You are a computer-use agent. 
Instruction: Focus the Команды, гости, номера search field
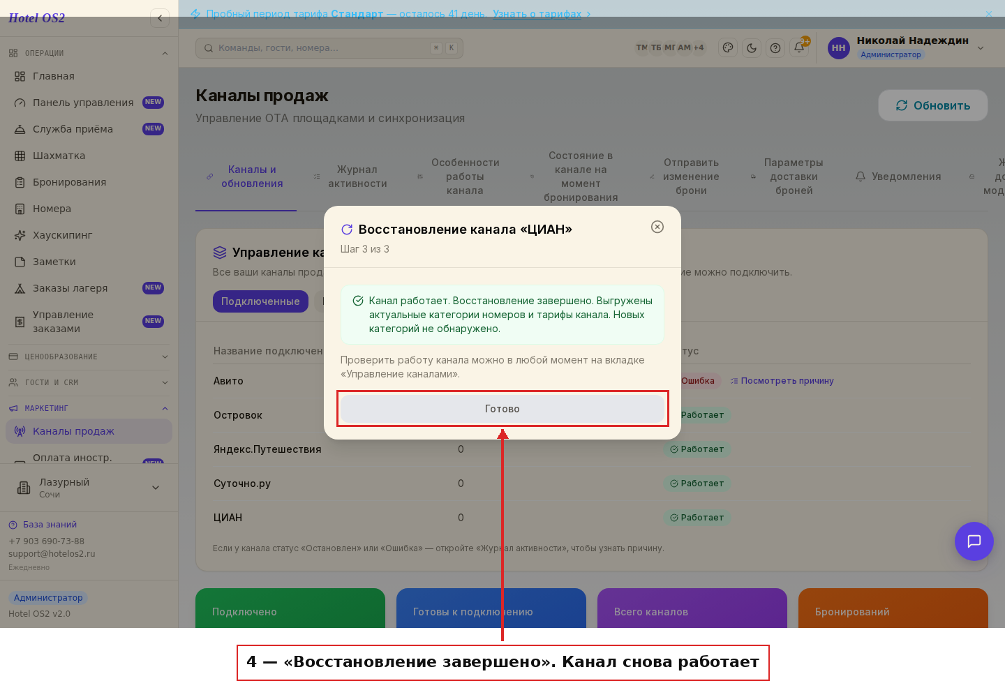click(x=329, y=48)
